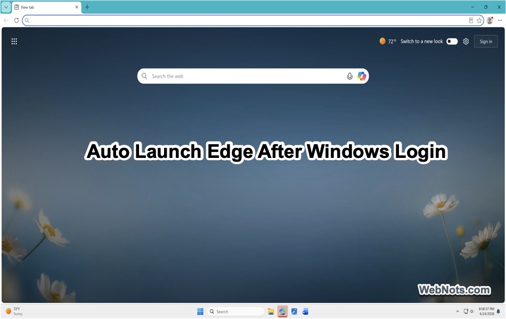Open the Photos app on taskbar
Viewport: 506px width, 319px height.
coord(294,311)
